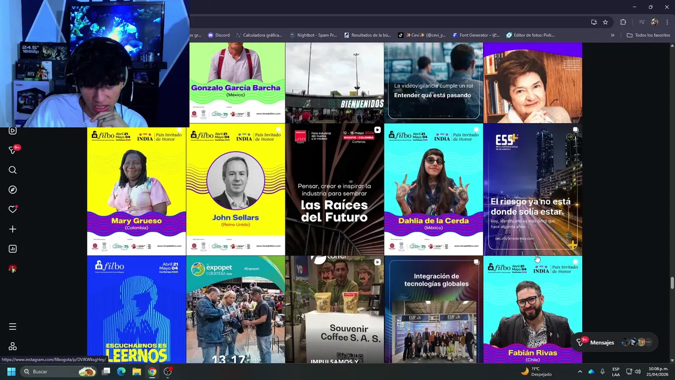The width and height of the screenshot is (675, 380).
Task: Open Windows Start menu
Action: [x=11, y=372]
